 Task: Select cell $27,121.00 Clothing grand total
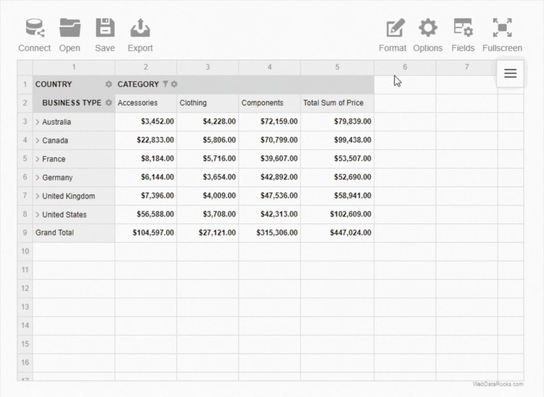[208, 233]
